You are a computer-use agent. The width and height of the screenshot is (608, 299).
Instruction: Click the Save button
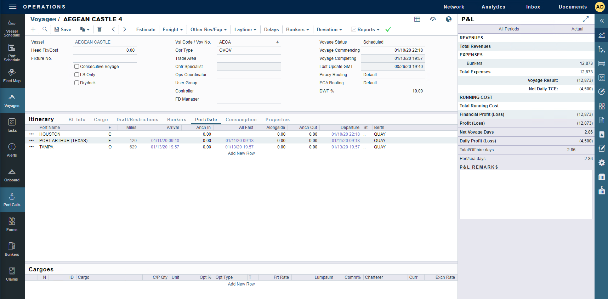point(63,30)
